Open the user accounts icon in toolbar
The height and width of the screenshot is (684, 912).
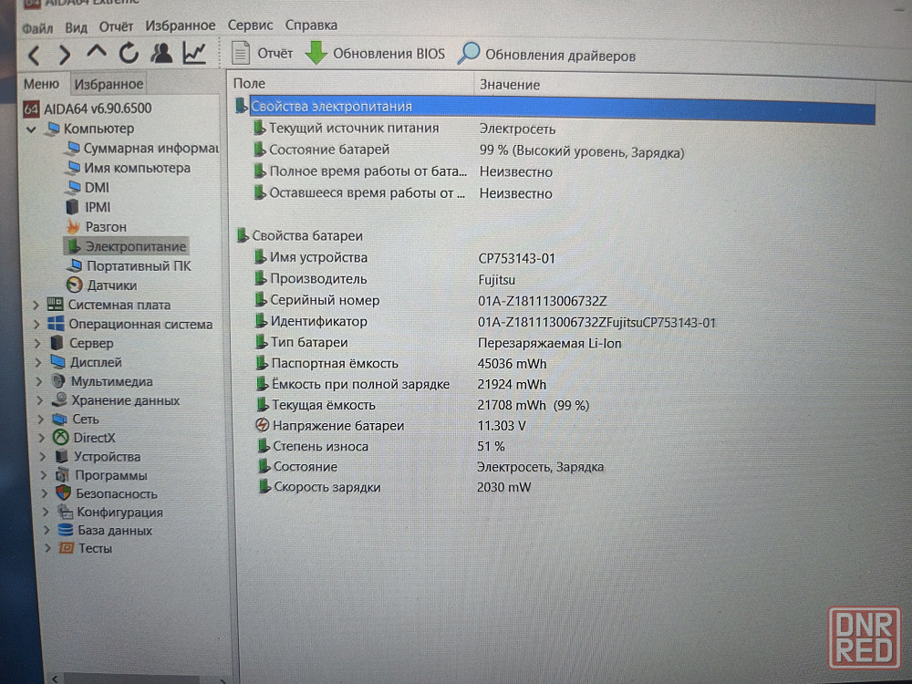(x=161, y=54)
